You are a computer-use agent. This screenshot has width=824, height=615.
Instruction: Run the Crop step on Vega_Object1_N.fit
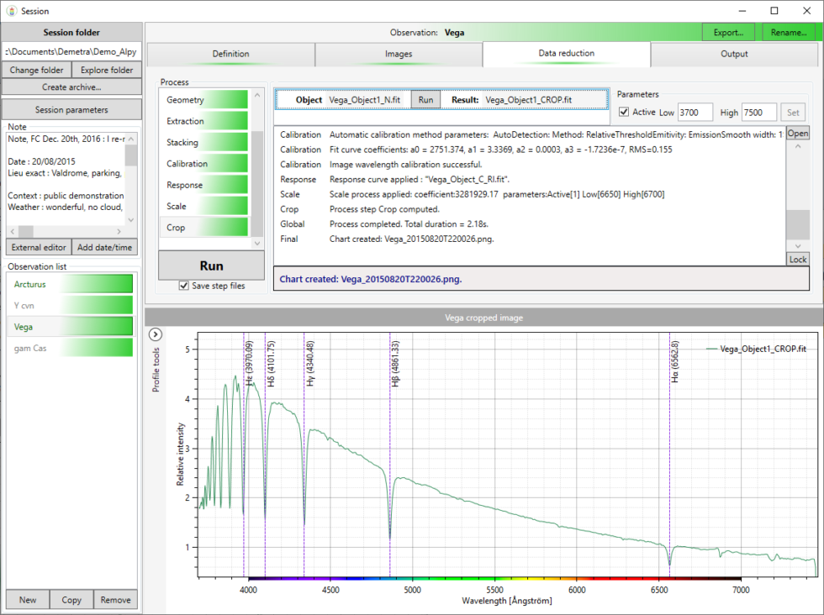point(425,99)
